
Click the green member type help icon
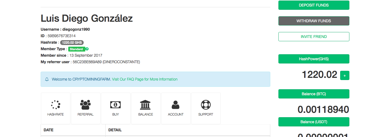87,49
